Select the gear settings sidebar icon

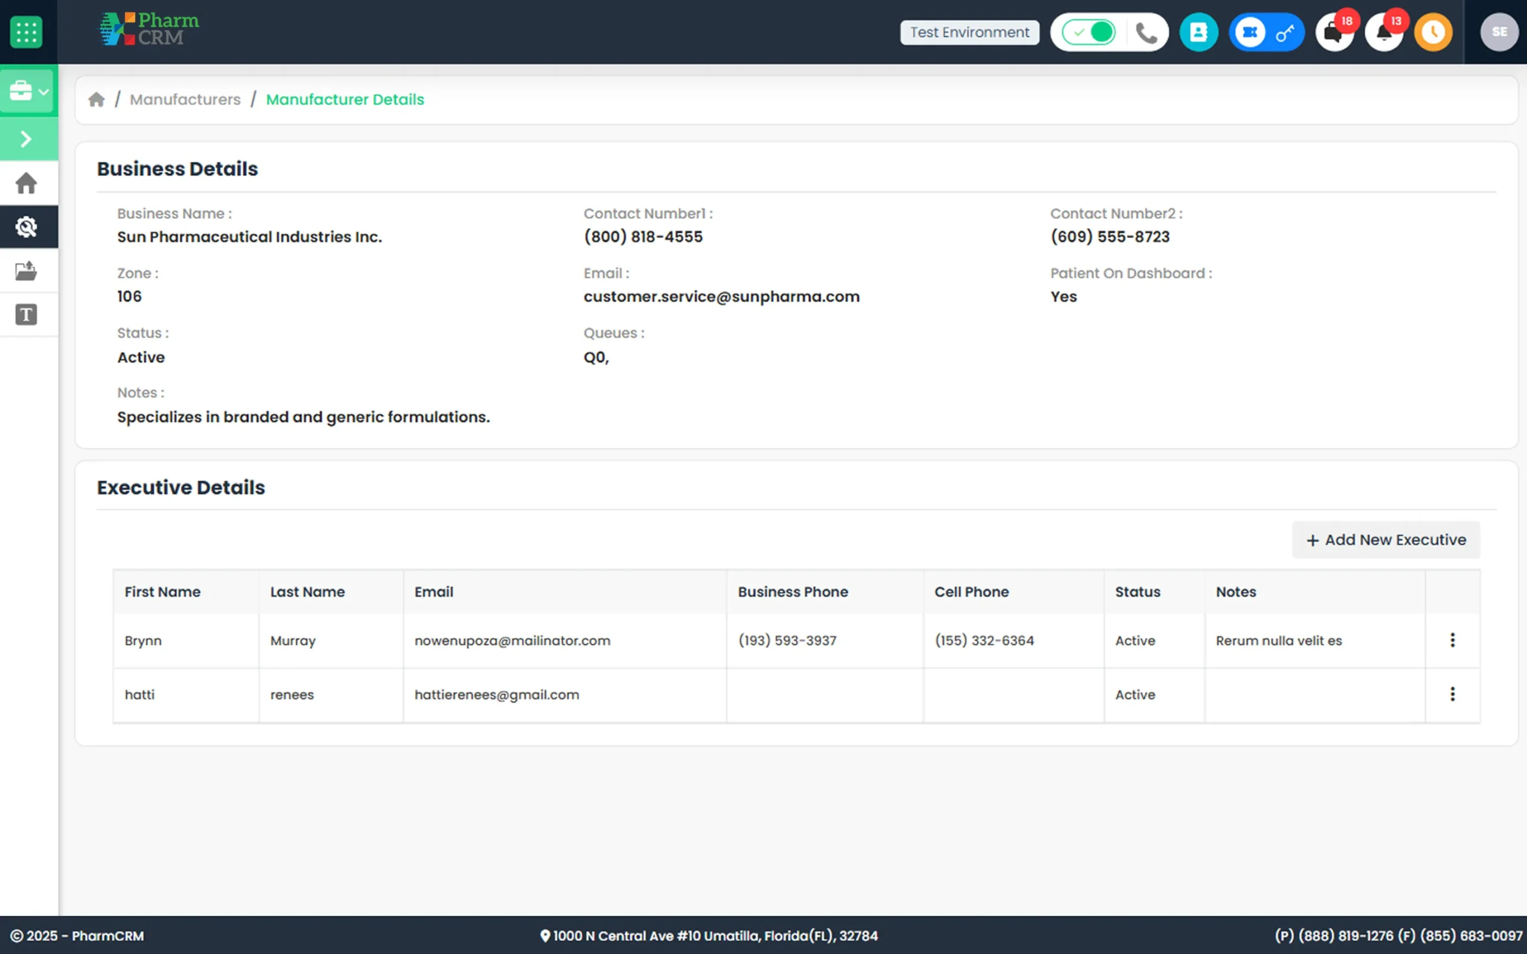click(x=26, y=227)
